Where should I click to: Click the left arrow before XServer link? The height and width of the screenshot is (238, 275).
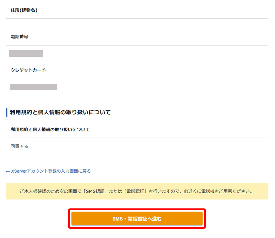(x=8, y=171)
